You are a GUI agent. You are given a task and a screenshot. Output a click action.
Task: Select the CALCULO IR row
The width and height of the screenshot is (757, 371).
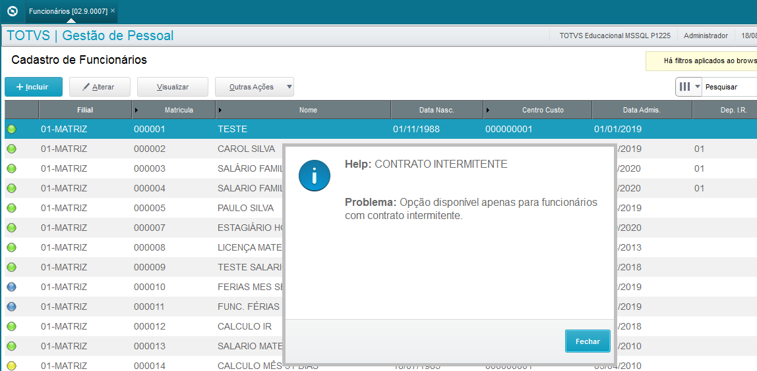[245, 326]
